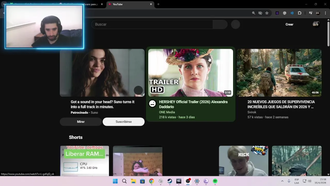Click the crossed-eye icon in address bar

pos(260,13)
